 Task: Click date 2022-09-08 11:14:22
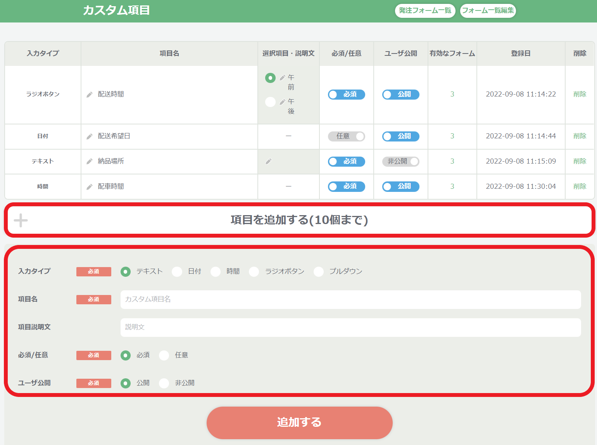pos(521,94)
